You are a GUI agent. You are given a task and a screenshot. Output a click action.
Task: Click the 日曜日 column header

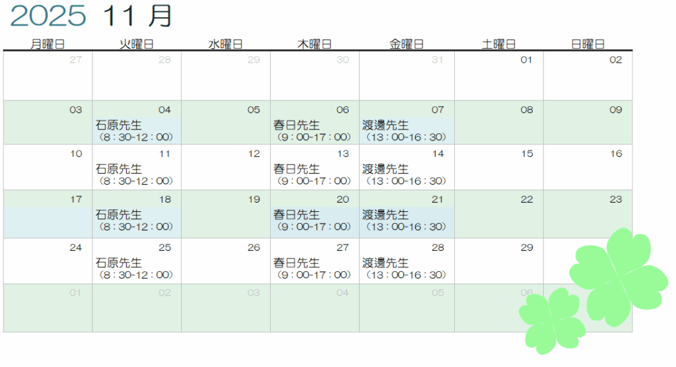tap(588, 44)
